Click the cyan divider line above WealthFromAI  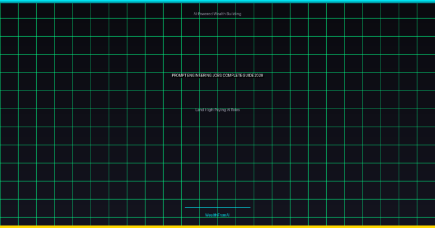click(217, 208)
